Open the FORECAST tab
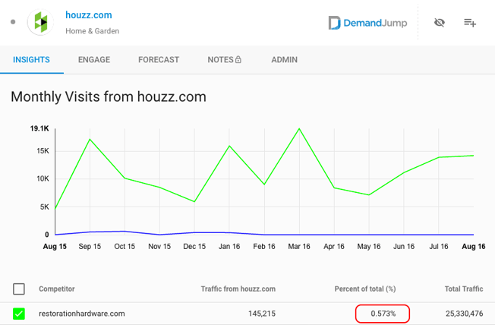 pyautogui.click(x=159, y=60)
